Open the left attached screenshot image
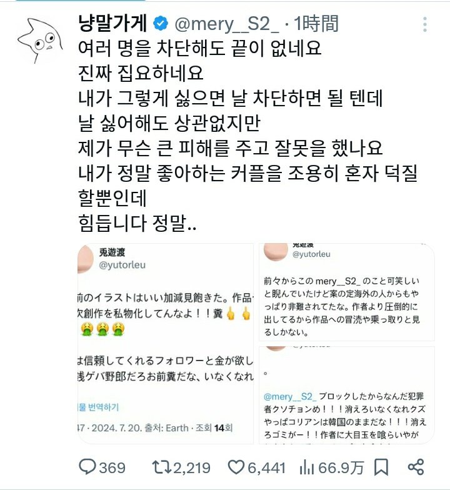The height and width of the screenshot is (490, 450). point(165,344)
